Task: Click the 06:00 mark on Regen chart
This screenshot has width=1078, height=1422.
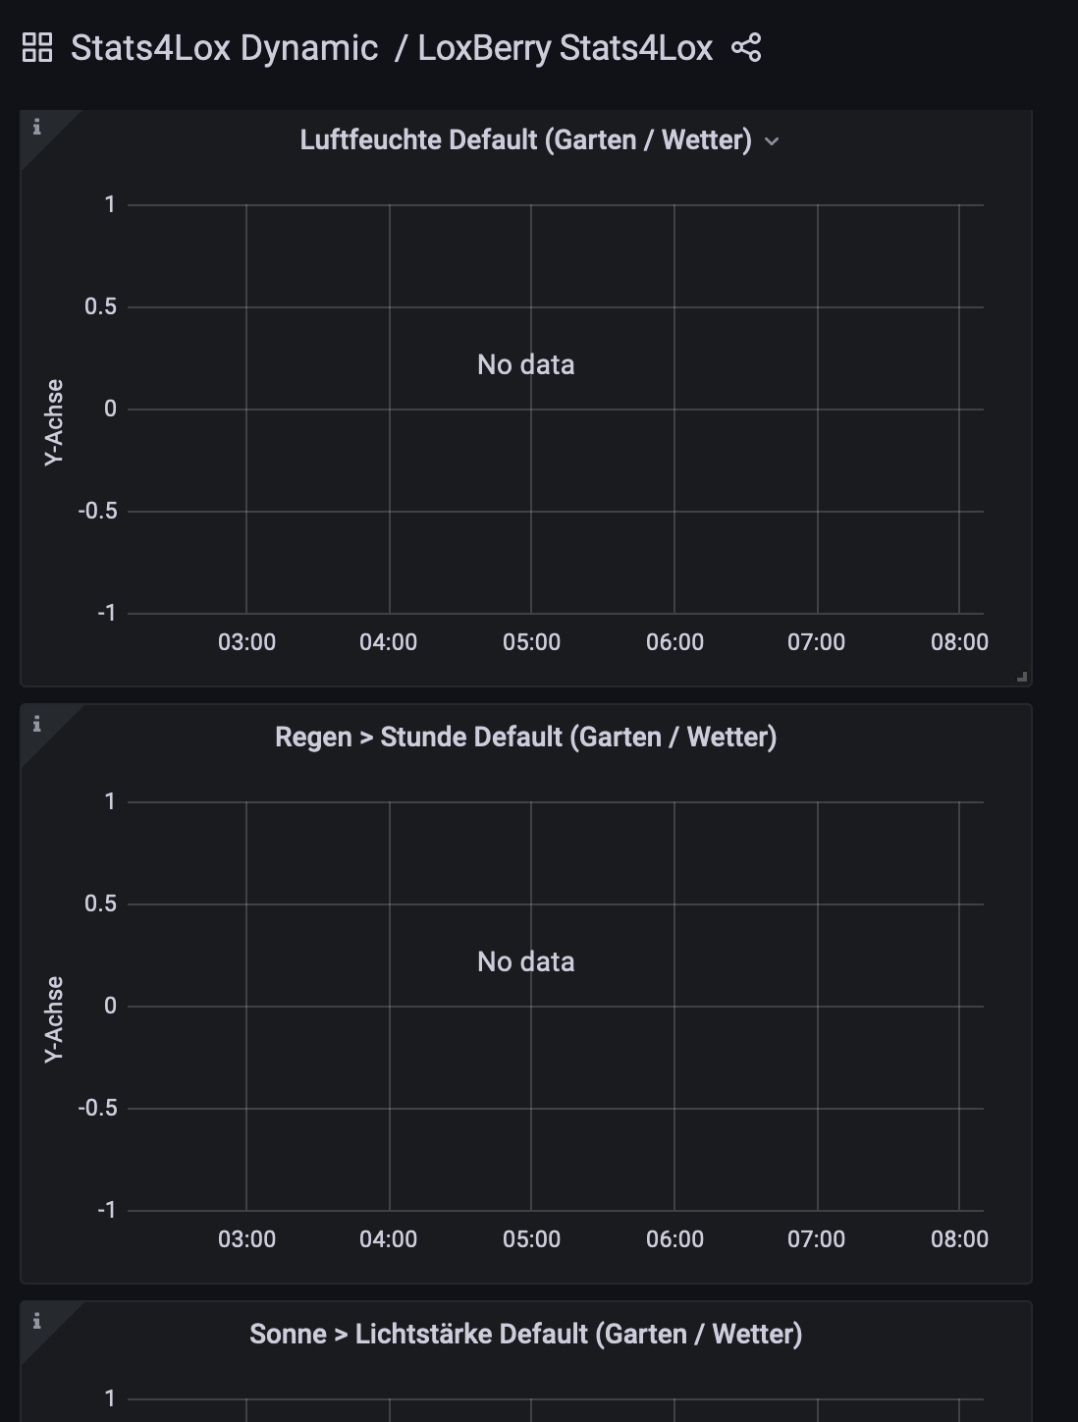Action: coord(674,1239)
